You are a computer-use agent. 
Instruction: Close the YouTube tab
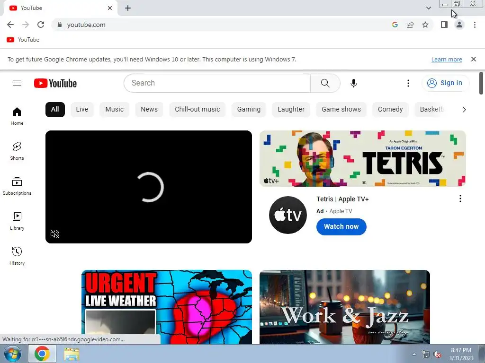[110, 8]
